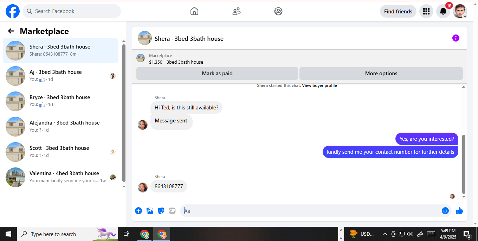Open the Shera 3bed 3bath house conversation
This screenshot has width=478, height=241.
tap(60, 51)
